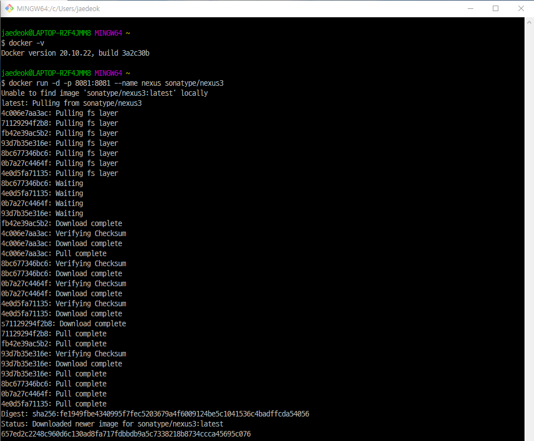The height and width of the screenshot is (441, 534).
Task: Click '93d7b35e316e: Pull complete' line
Action: click(54, 374)
